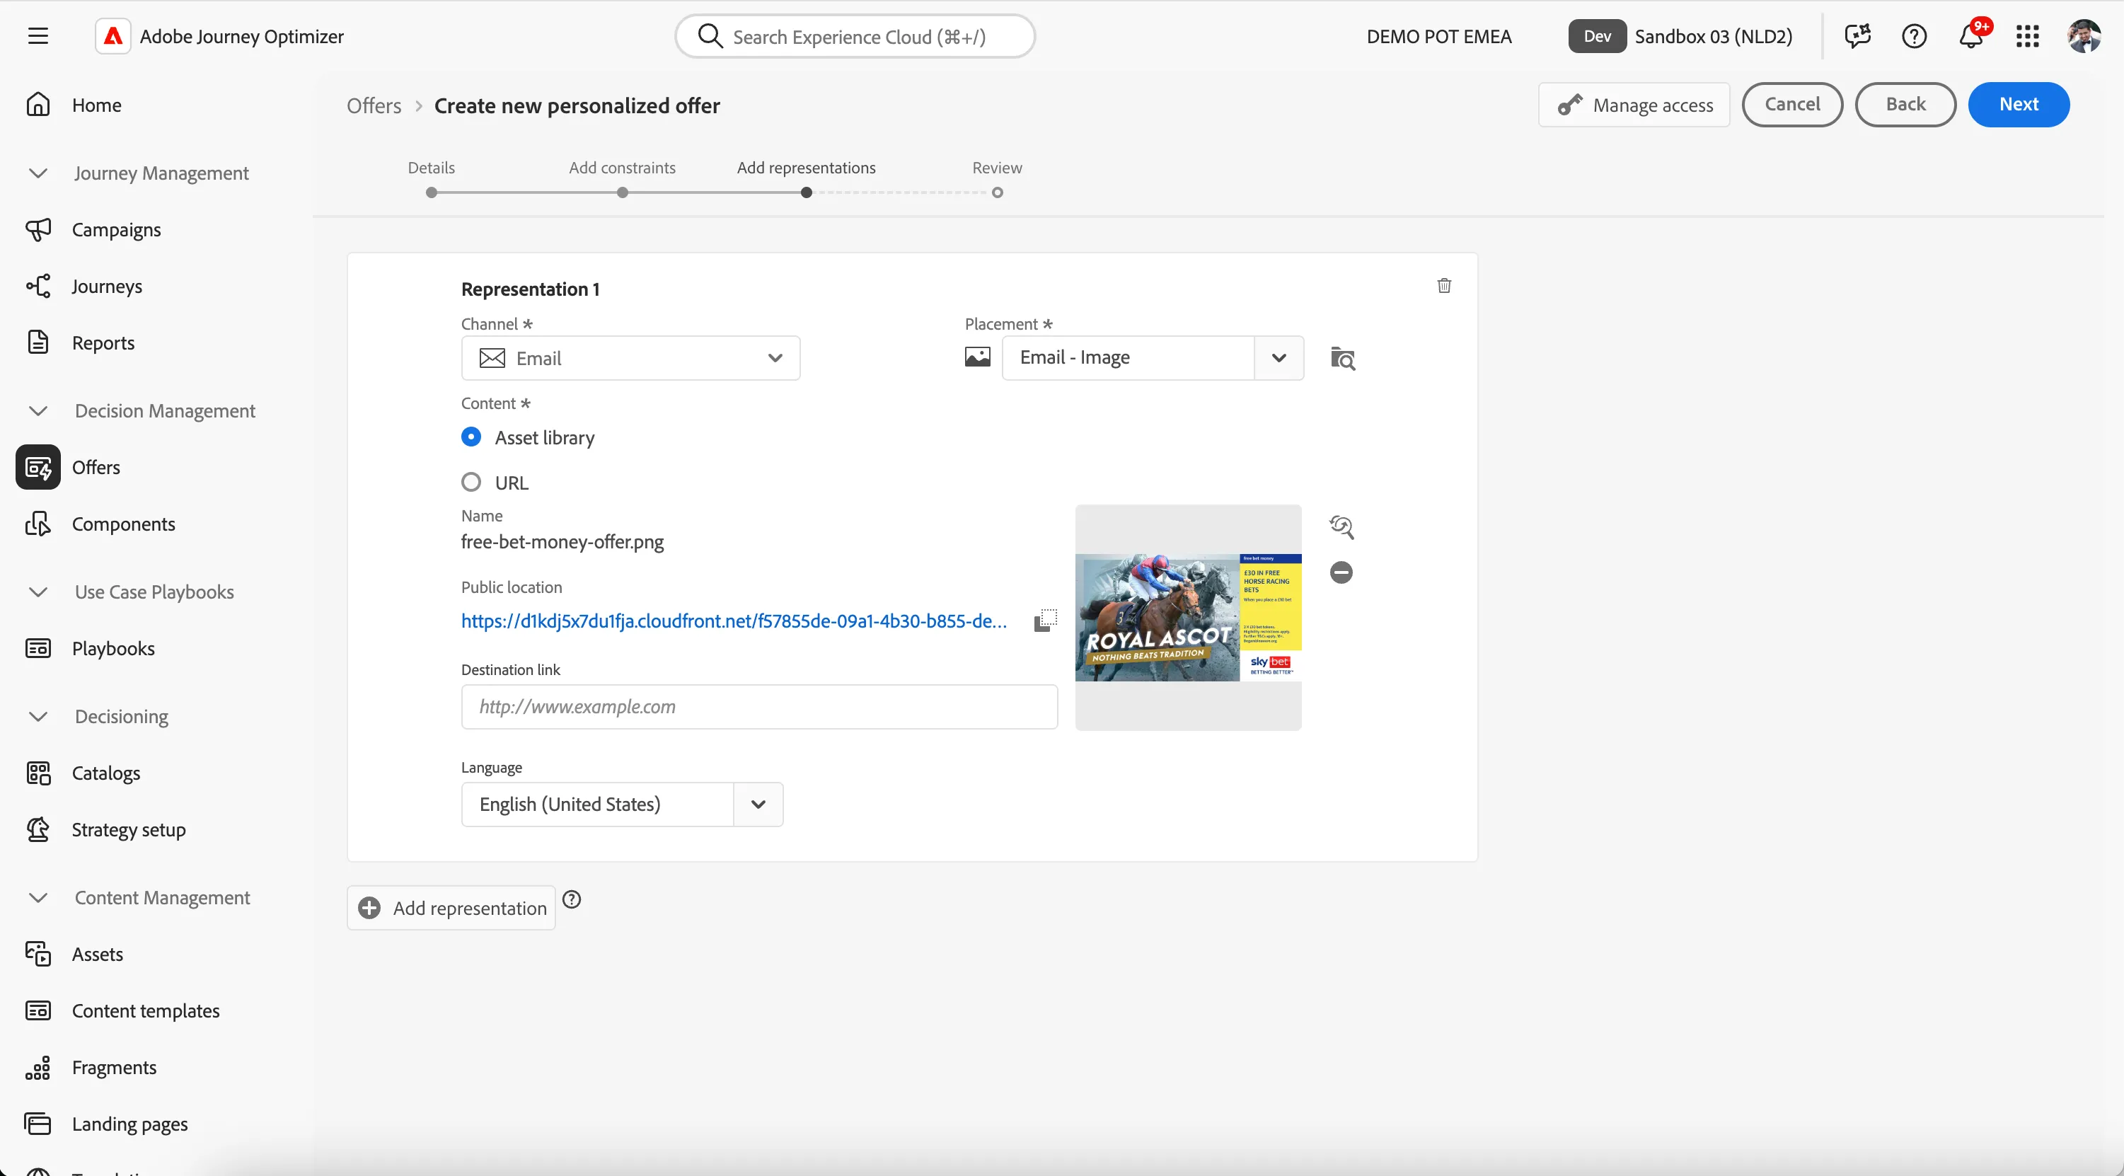Collapse the Decisioning section
The height and width of the screenshot is (1176, 2124).
coord(38,717)
